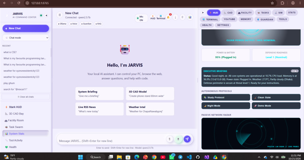The image size is (304, 160).
Task: Switch to the HUD tab
Action: click(213, 12)
